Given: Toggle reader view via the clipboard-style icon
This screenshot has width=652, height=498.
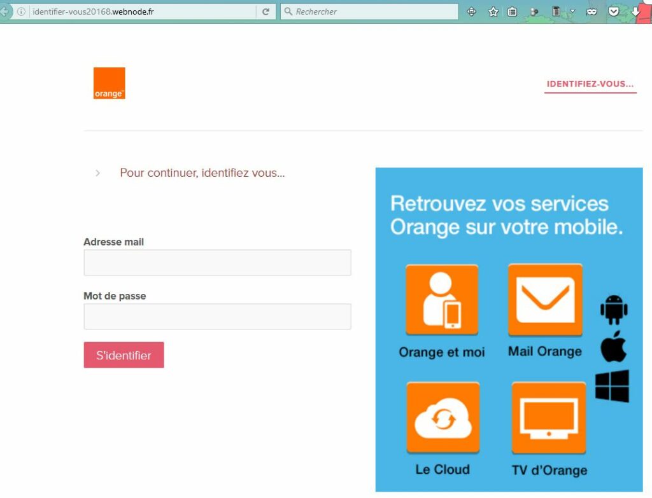Looking at the screenshot, I should coord(513,11).
